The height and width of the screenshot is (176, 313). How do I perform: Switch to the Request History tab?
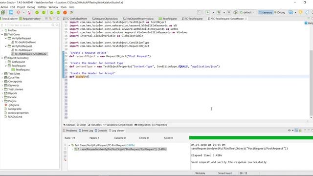click(x=30, y=19)
